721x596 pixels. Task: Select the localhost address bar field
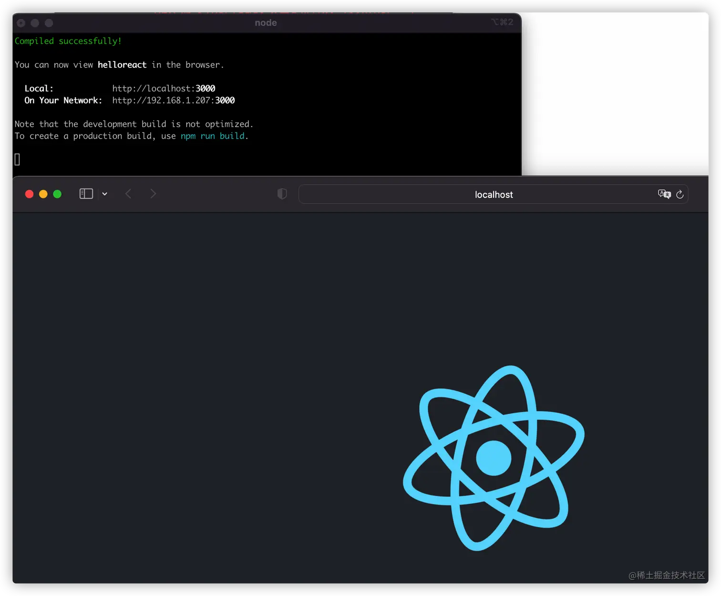[493, 194]
